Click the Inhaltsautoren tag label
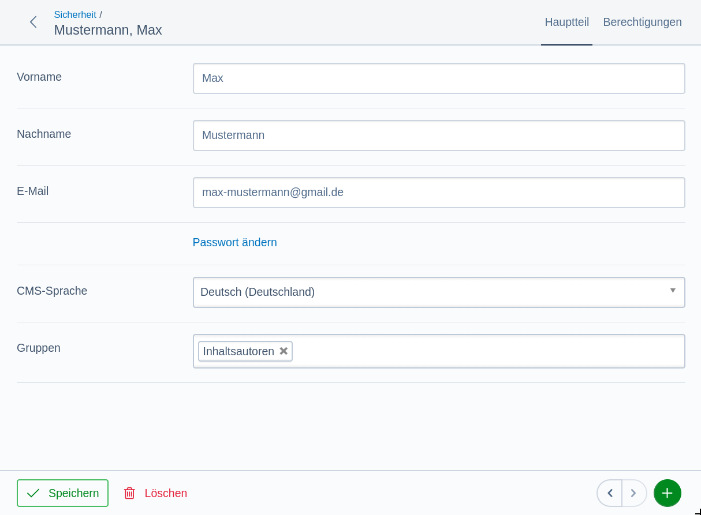Screen dimensions: 701x515 tap(238, 351)
